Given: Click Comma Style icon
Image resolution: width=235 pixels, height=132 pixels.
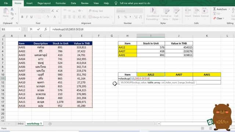Looking at the screenshot, I should point(130,17).
